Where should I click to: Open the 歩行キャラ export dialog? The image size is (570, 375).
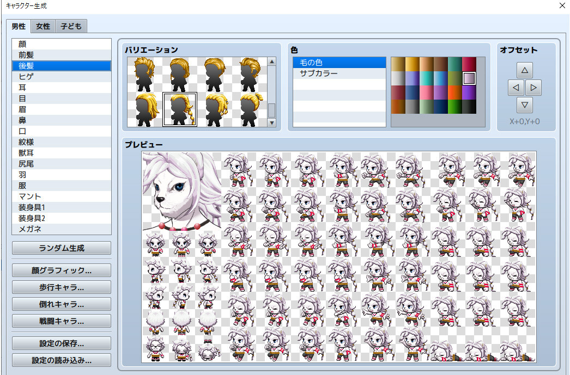(x=61, y=287)
